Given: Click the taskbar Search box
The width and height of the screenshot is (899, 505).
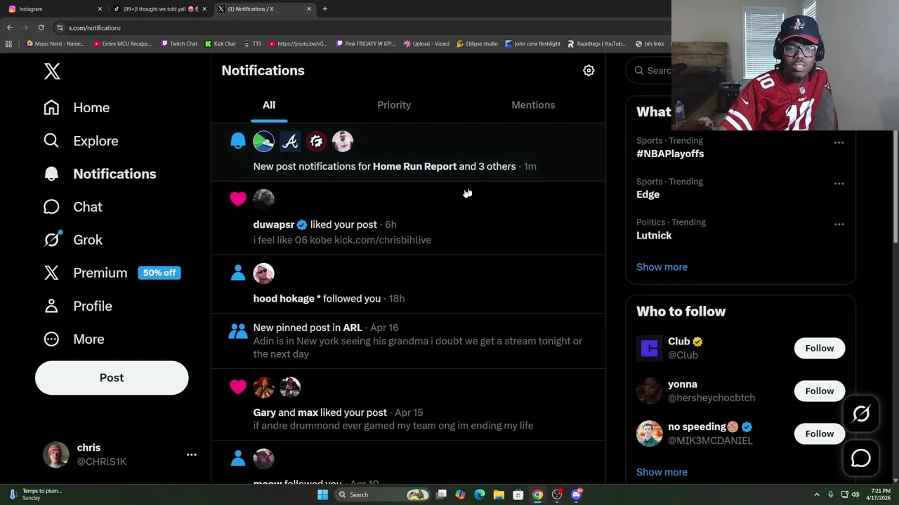Looking at the screenshot, I should (x=382, y=494).
